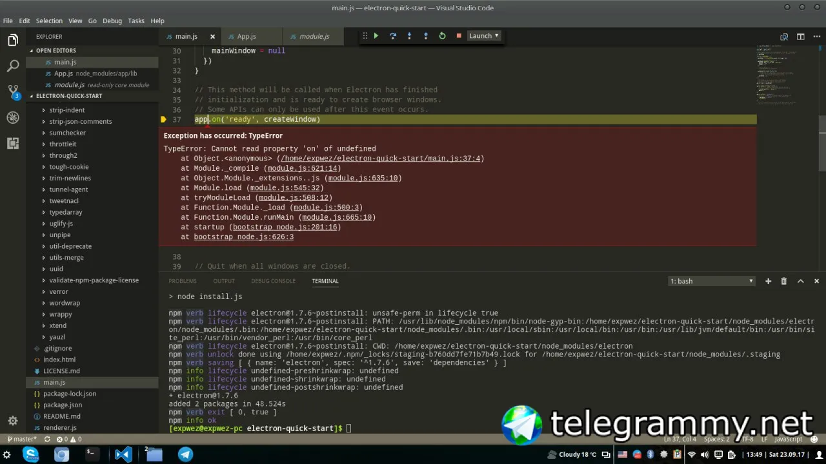Click the open changes icon in editor title

(784, 37)
